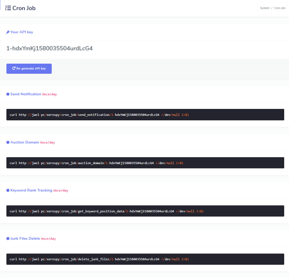Click the Auction Domain heading
The width and height of the screenshot is (289, 278).
point(25,142)
